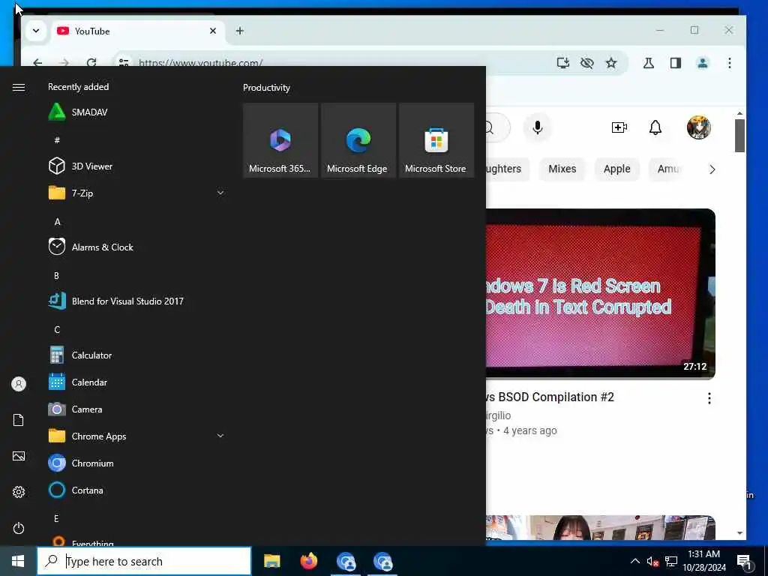Open YouTube notifications bell

(x=655, y=127)
